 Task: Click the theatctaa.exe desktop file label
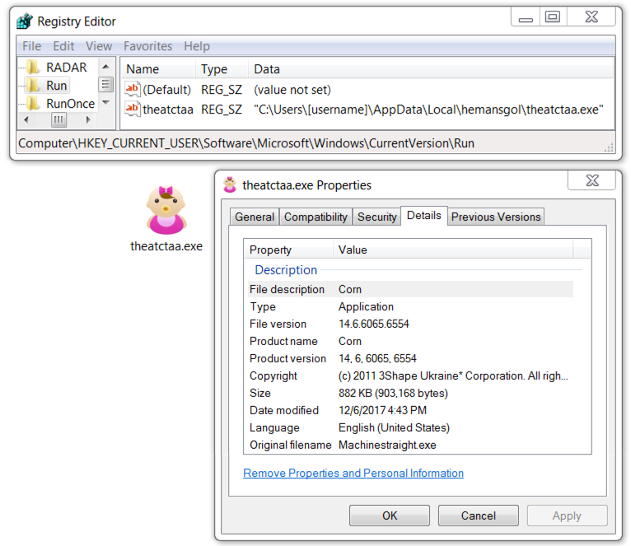pos(166,246)
